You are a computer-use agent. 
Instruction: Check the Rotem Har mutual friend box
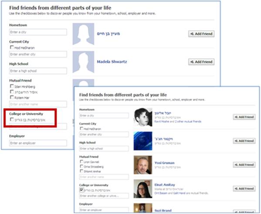tap(12, 97)
